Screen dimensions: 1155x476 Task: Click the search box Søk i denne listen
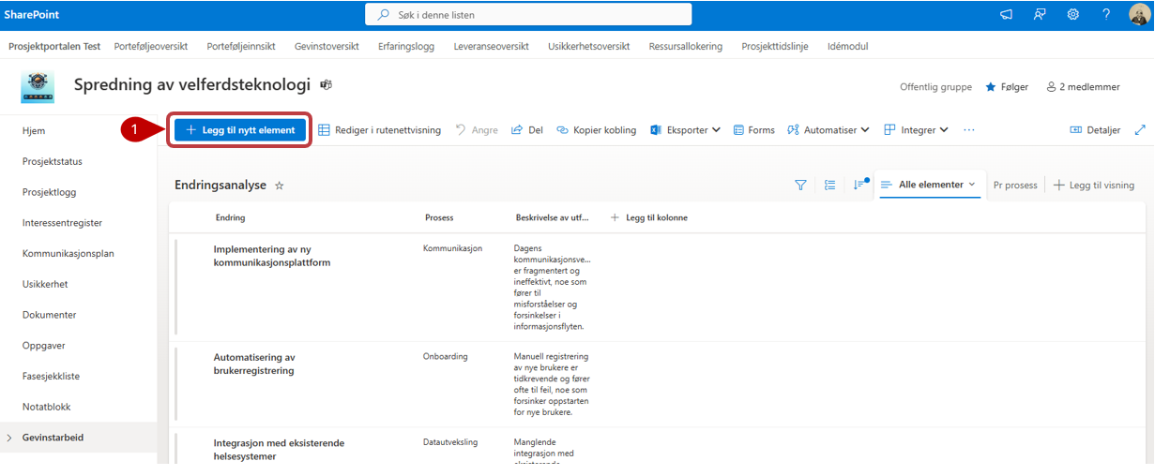click(x=528, y=15)
